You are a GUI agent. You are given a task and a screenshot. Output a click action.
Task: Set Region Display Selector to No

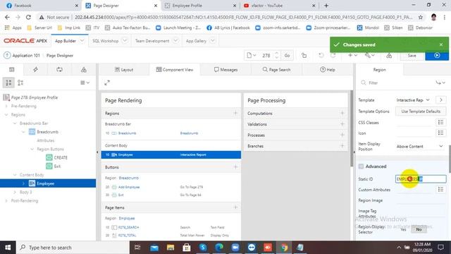[x=419, y=229]
